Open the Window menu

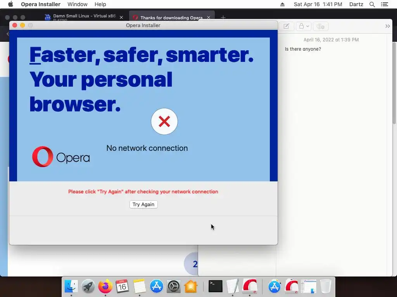(77, 4)
